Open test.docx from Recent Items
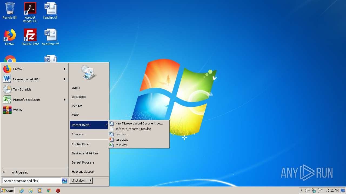This screenshot has width=346, height=194. pyautogui.click(x=139, y=134)
